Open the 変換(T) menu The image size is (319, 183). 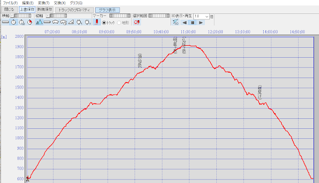pos(43,3)
